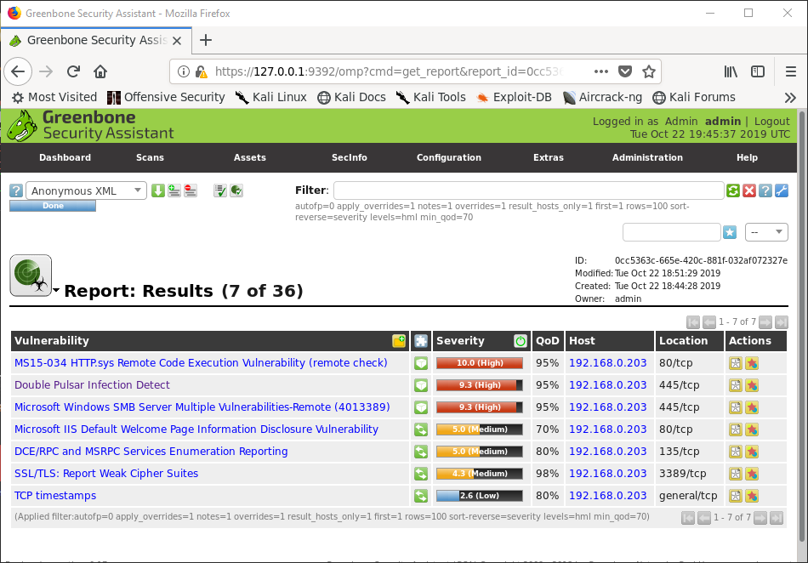Open the Administration menu
808x563 pixels.
coord(647,157)
